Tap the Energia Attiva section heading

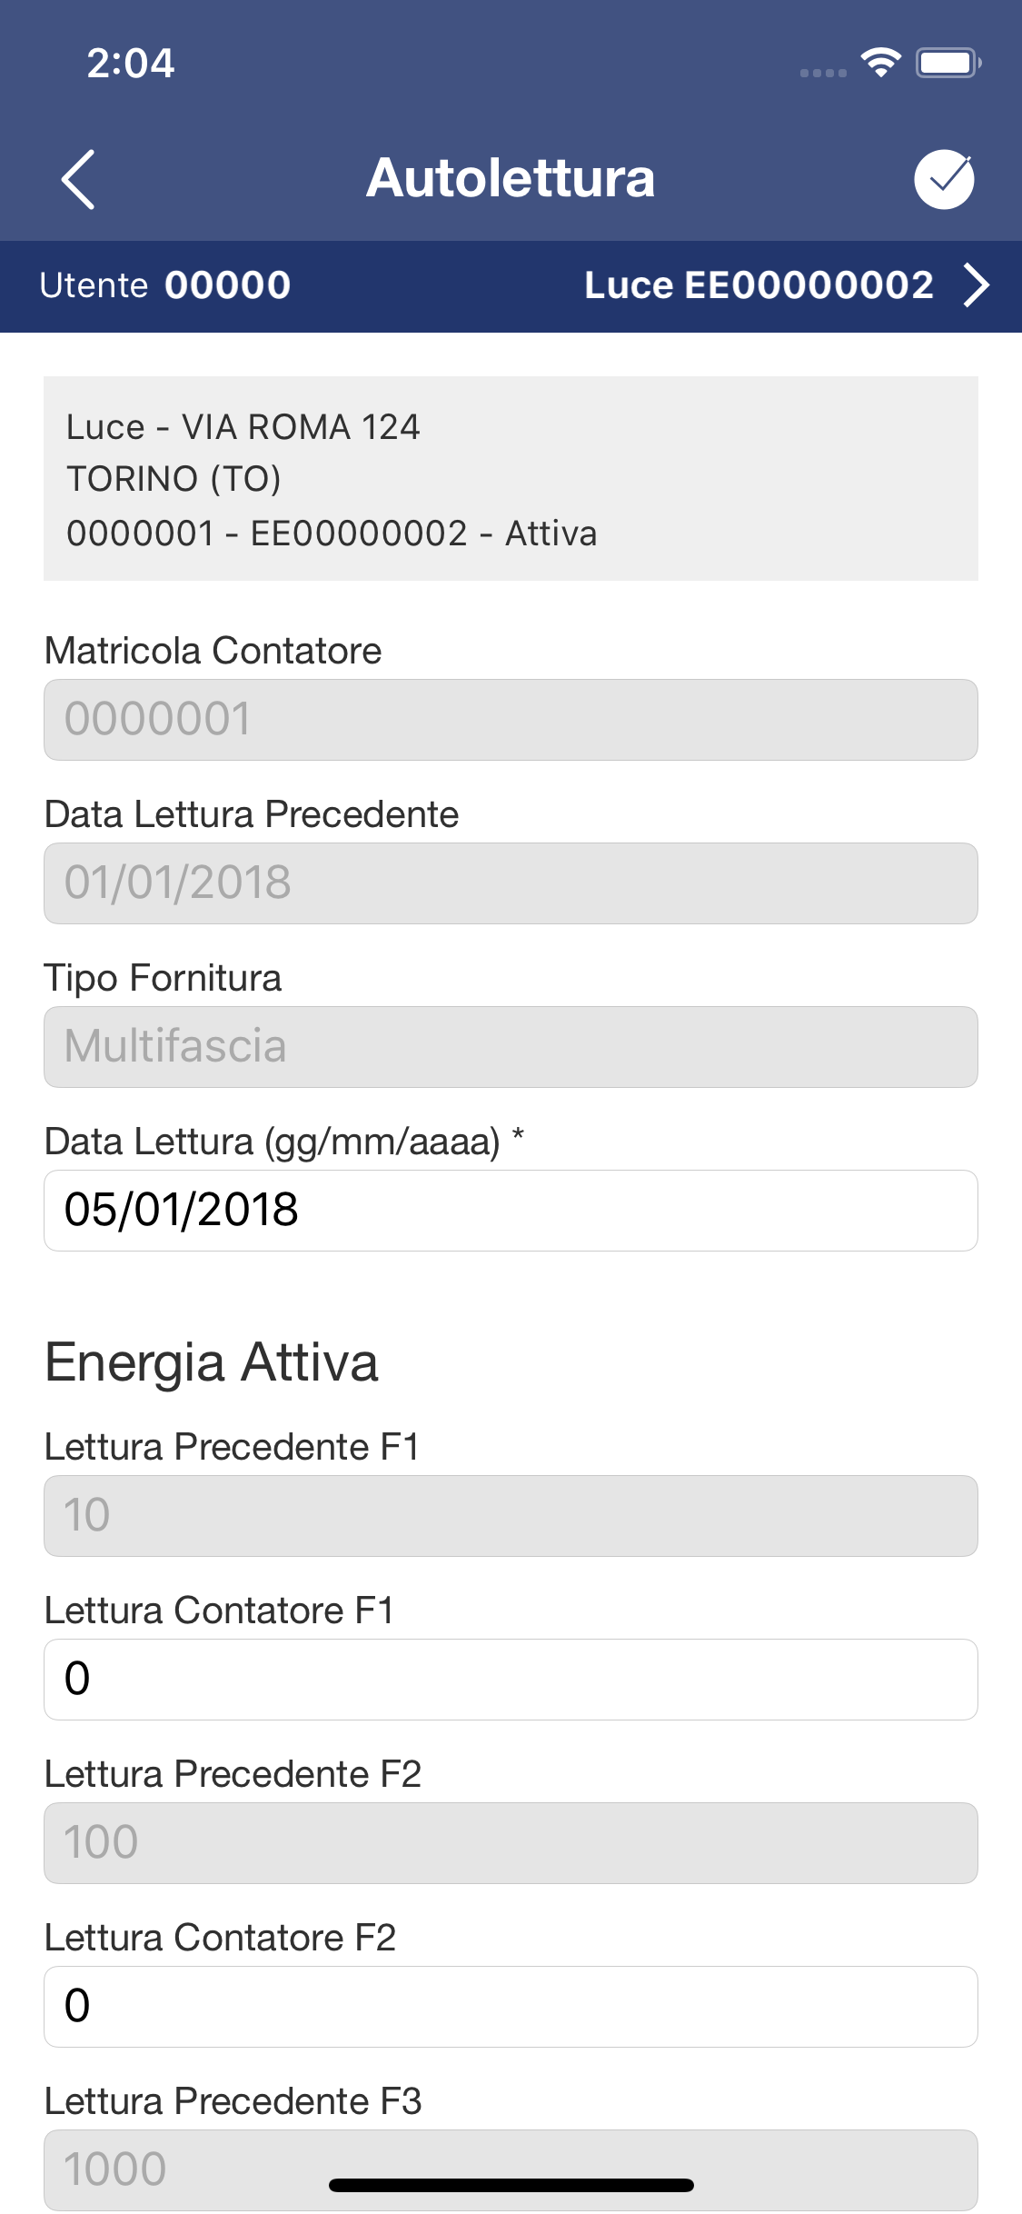tap(212, 1363)
